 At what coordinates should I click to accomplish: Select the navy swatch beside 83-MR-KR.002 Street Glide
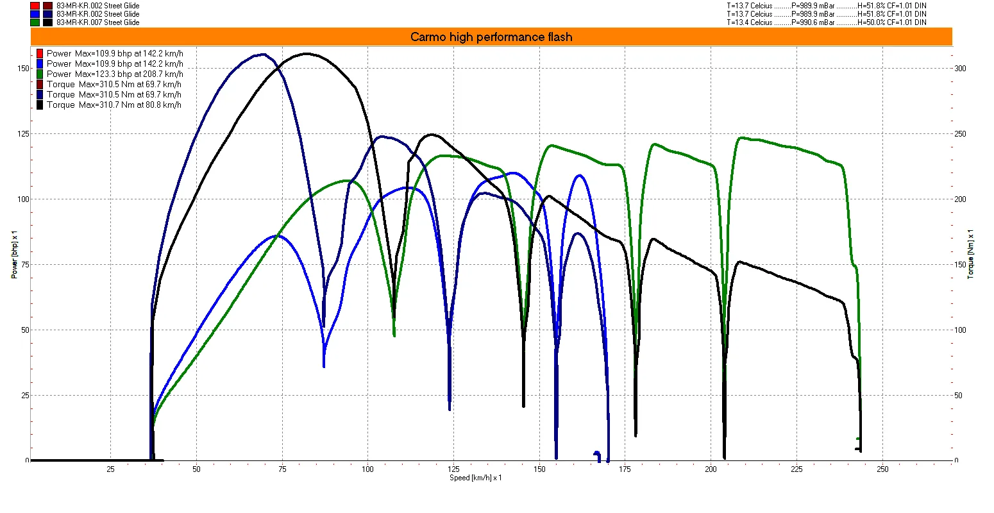[47, 14]
